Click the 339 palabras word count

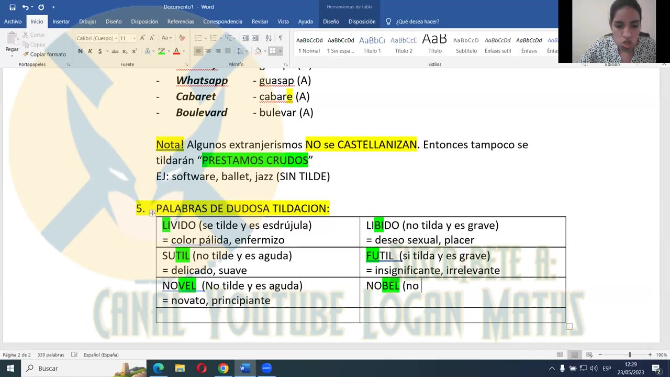(x=51, y=354)
